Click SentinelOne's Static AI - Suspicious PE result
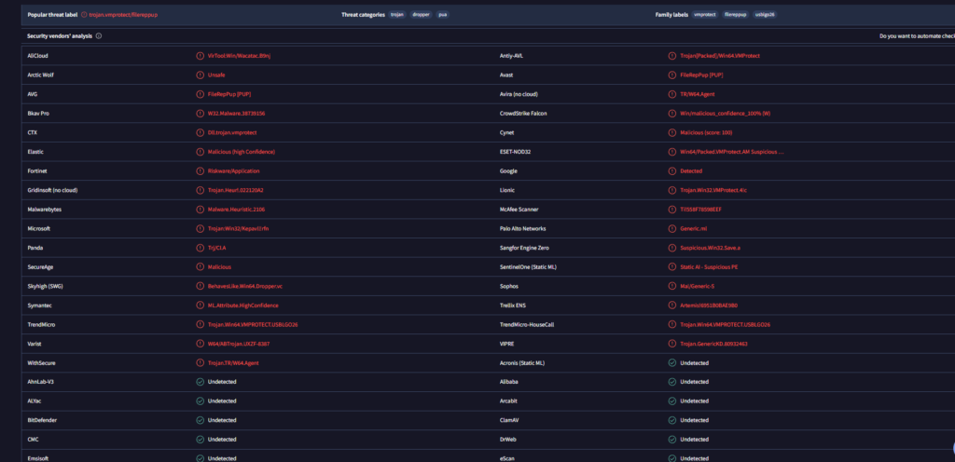 [709, 267]
